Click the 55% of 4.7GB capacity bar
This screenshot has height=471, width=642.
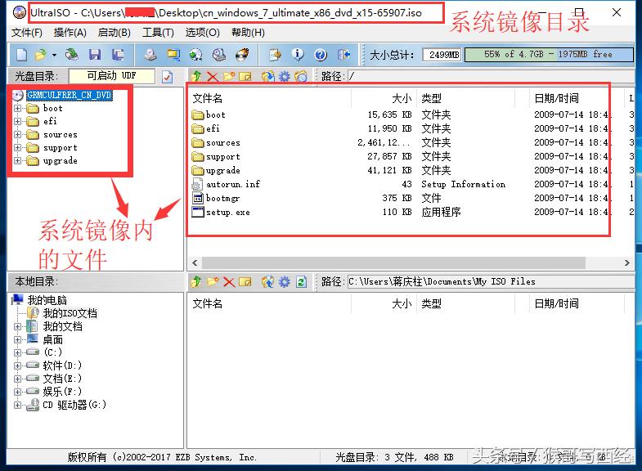click(548, 55)
